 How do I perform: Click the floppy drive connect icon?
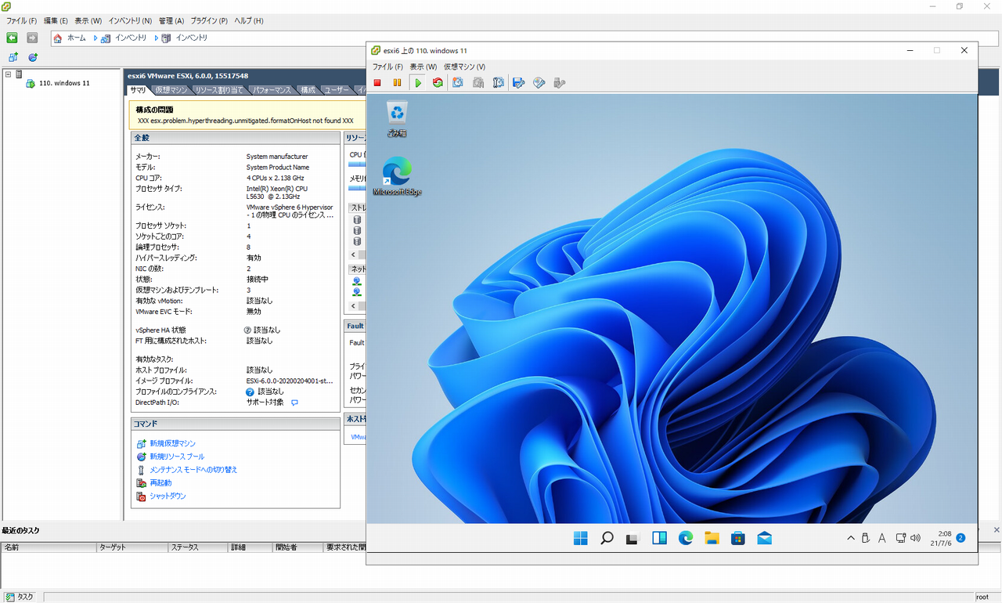(x=518, y=82)
